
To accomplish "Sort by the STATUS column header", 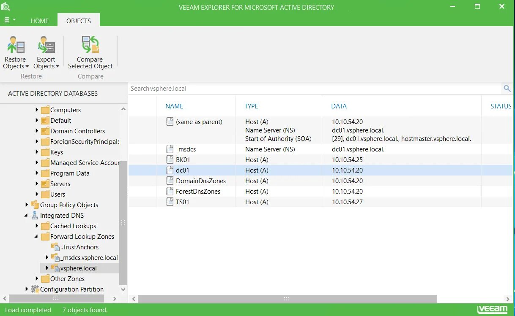I will click(501, 106).
